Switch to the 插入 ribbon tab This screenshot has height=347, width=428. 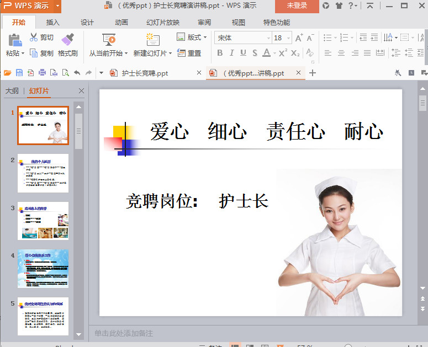52,23
